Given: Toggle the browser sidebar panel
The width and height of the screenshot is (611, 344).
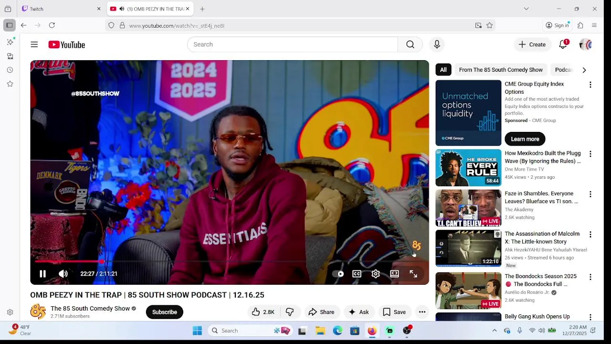Looking at the screenshot, I should coord(9,25).
